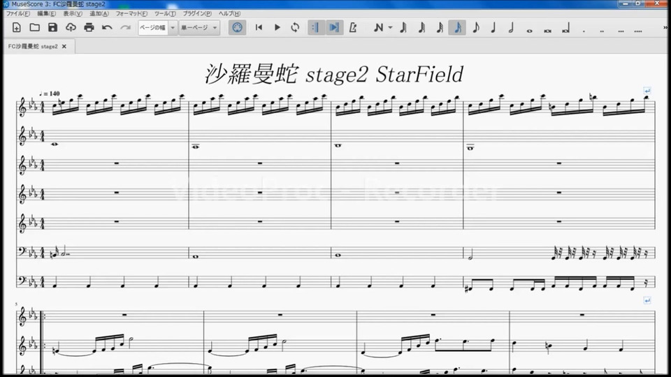Save the current score

[52, 28]
